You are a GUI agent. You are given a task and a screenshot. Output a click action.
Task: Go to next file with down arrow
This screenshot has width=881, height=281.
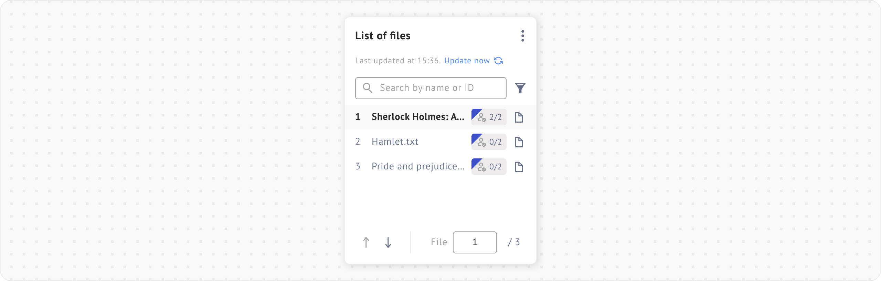pyautogui.click(x=388, y=242)
